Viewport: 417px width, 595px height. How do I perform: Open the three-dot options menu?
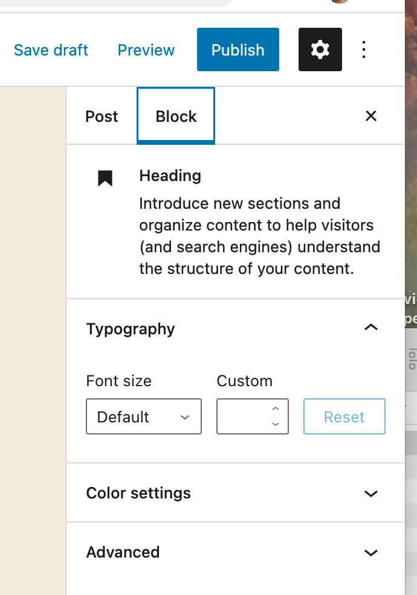[x=364, y=49]
